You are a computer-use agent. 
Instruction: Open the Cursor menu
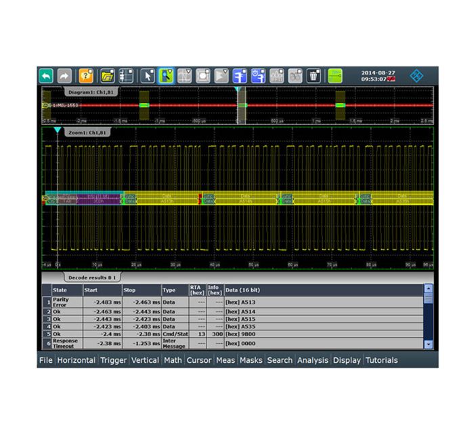click(x=199, y=360)
